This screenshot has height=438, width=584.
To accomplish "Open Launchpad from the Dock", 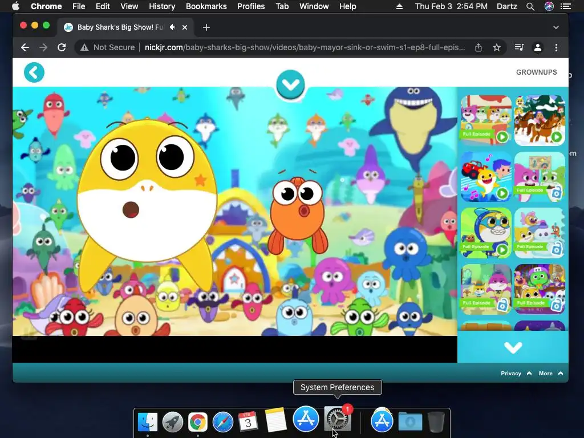I will [172, 422].
